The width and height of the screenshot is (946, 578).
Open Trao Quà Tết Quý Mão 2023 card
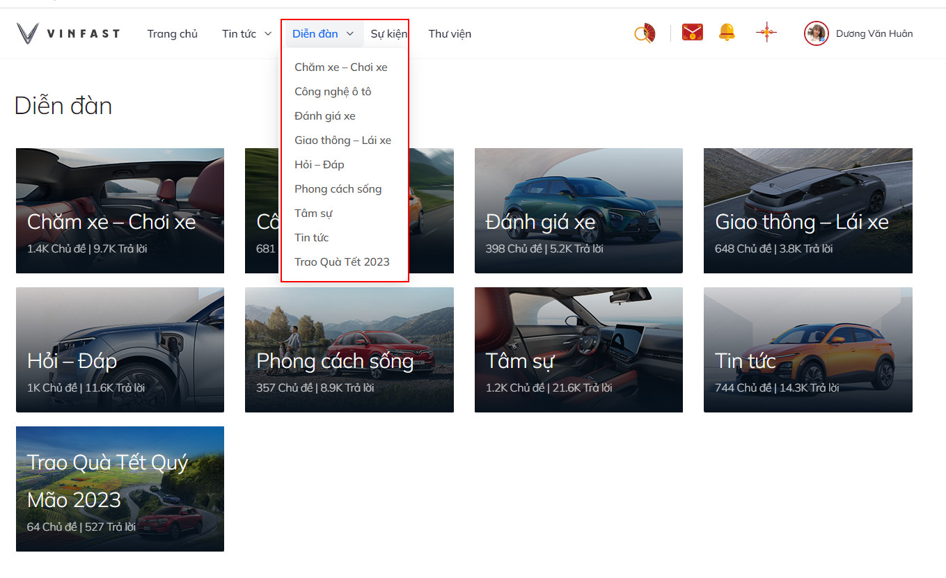coord(120,489)
